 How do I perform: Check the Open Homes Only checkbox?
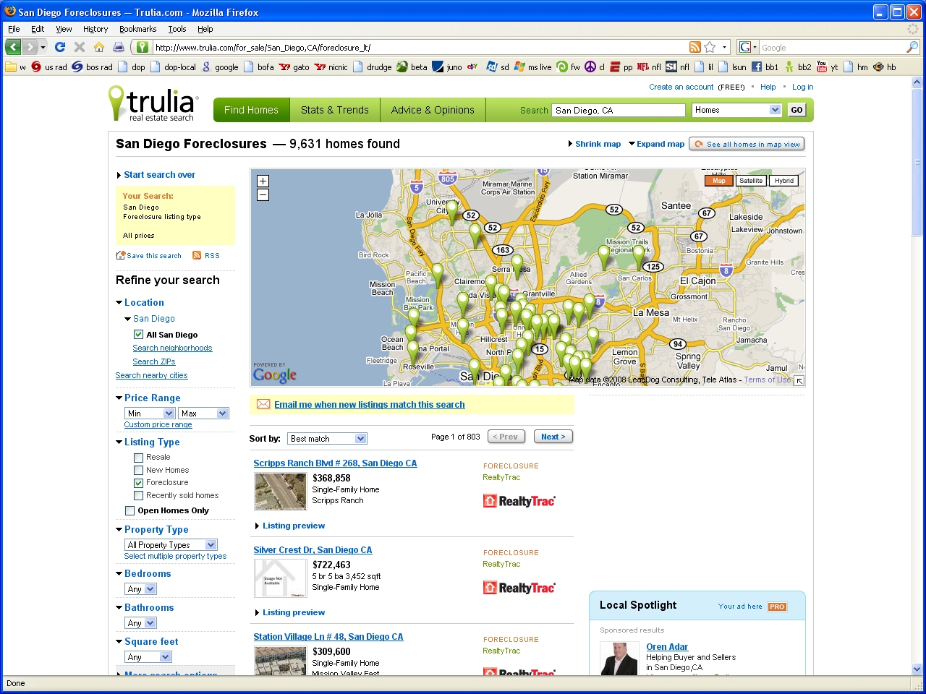click(129, 511)
